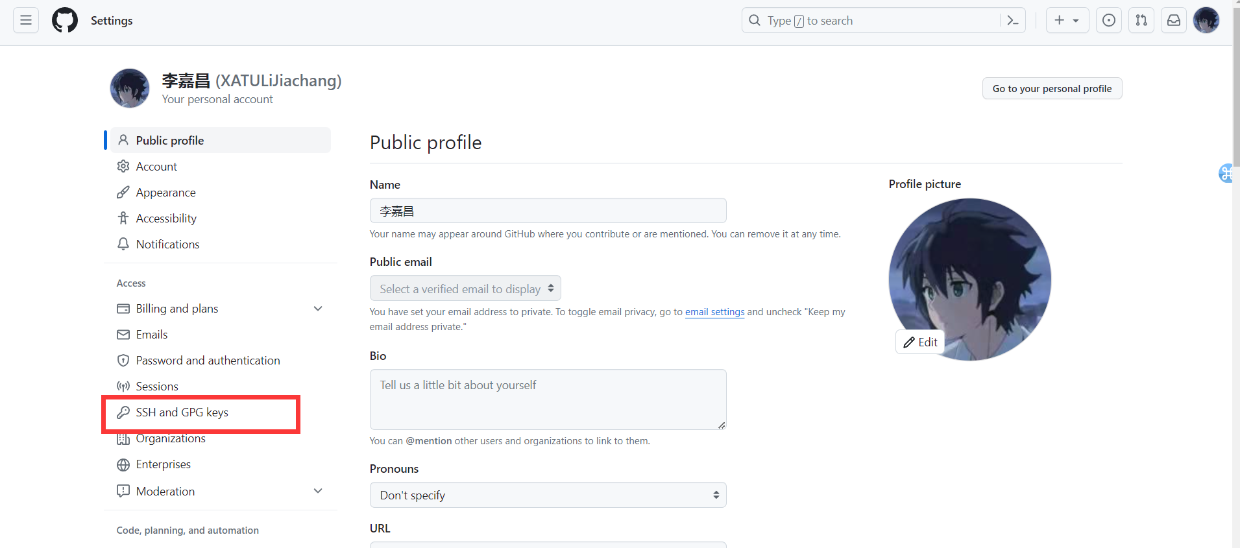Click the Account gear icon
1240x548 pixels.
[123, 166]
